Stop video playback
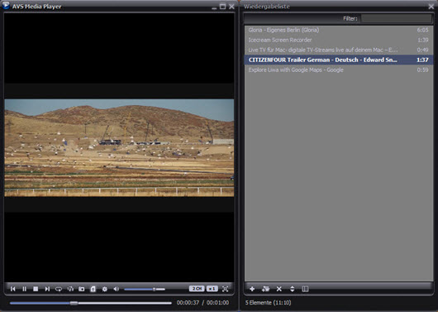Image resolution: width=438 pixels, height=312 pixels. click(36, 289)
